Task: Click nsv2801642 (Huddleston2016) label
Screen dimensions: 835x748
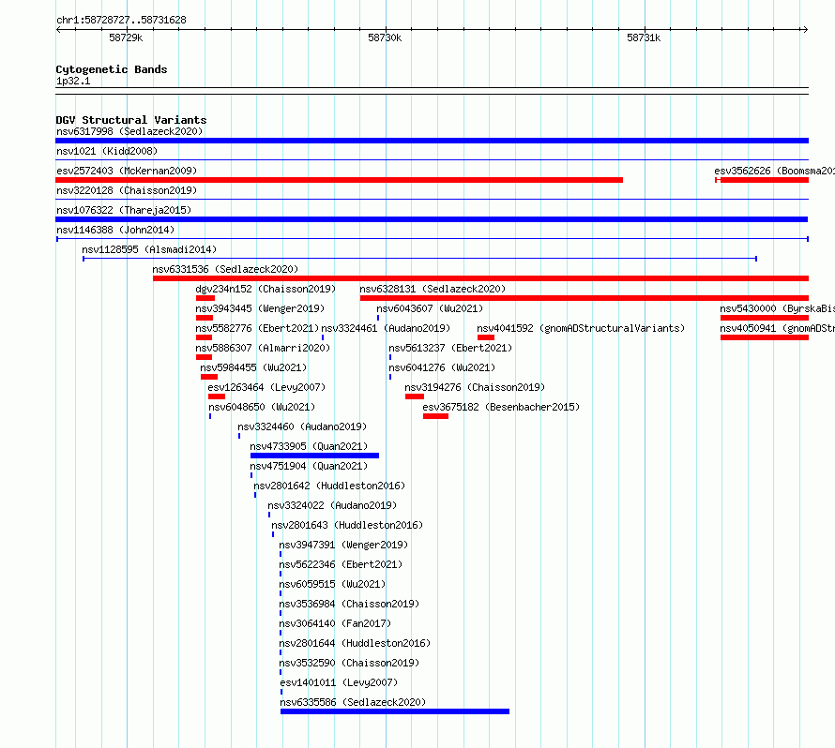Action: pos(329,486)
